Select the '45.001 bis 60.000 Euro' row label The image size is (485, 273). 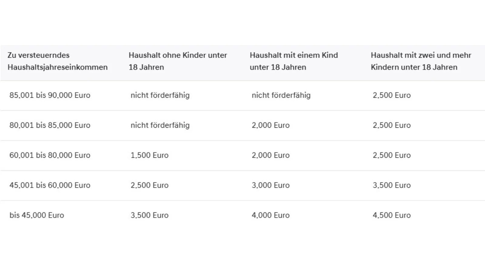coord(50,185)
